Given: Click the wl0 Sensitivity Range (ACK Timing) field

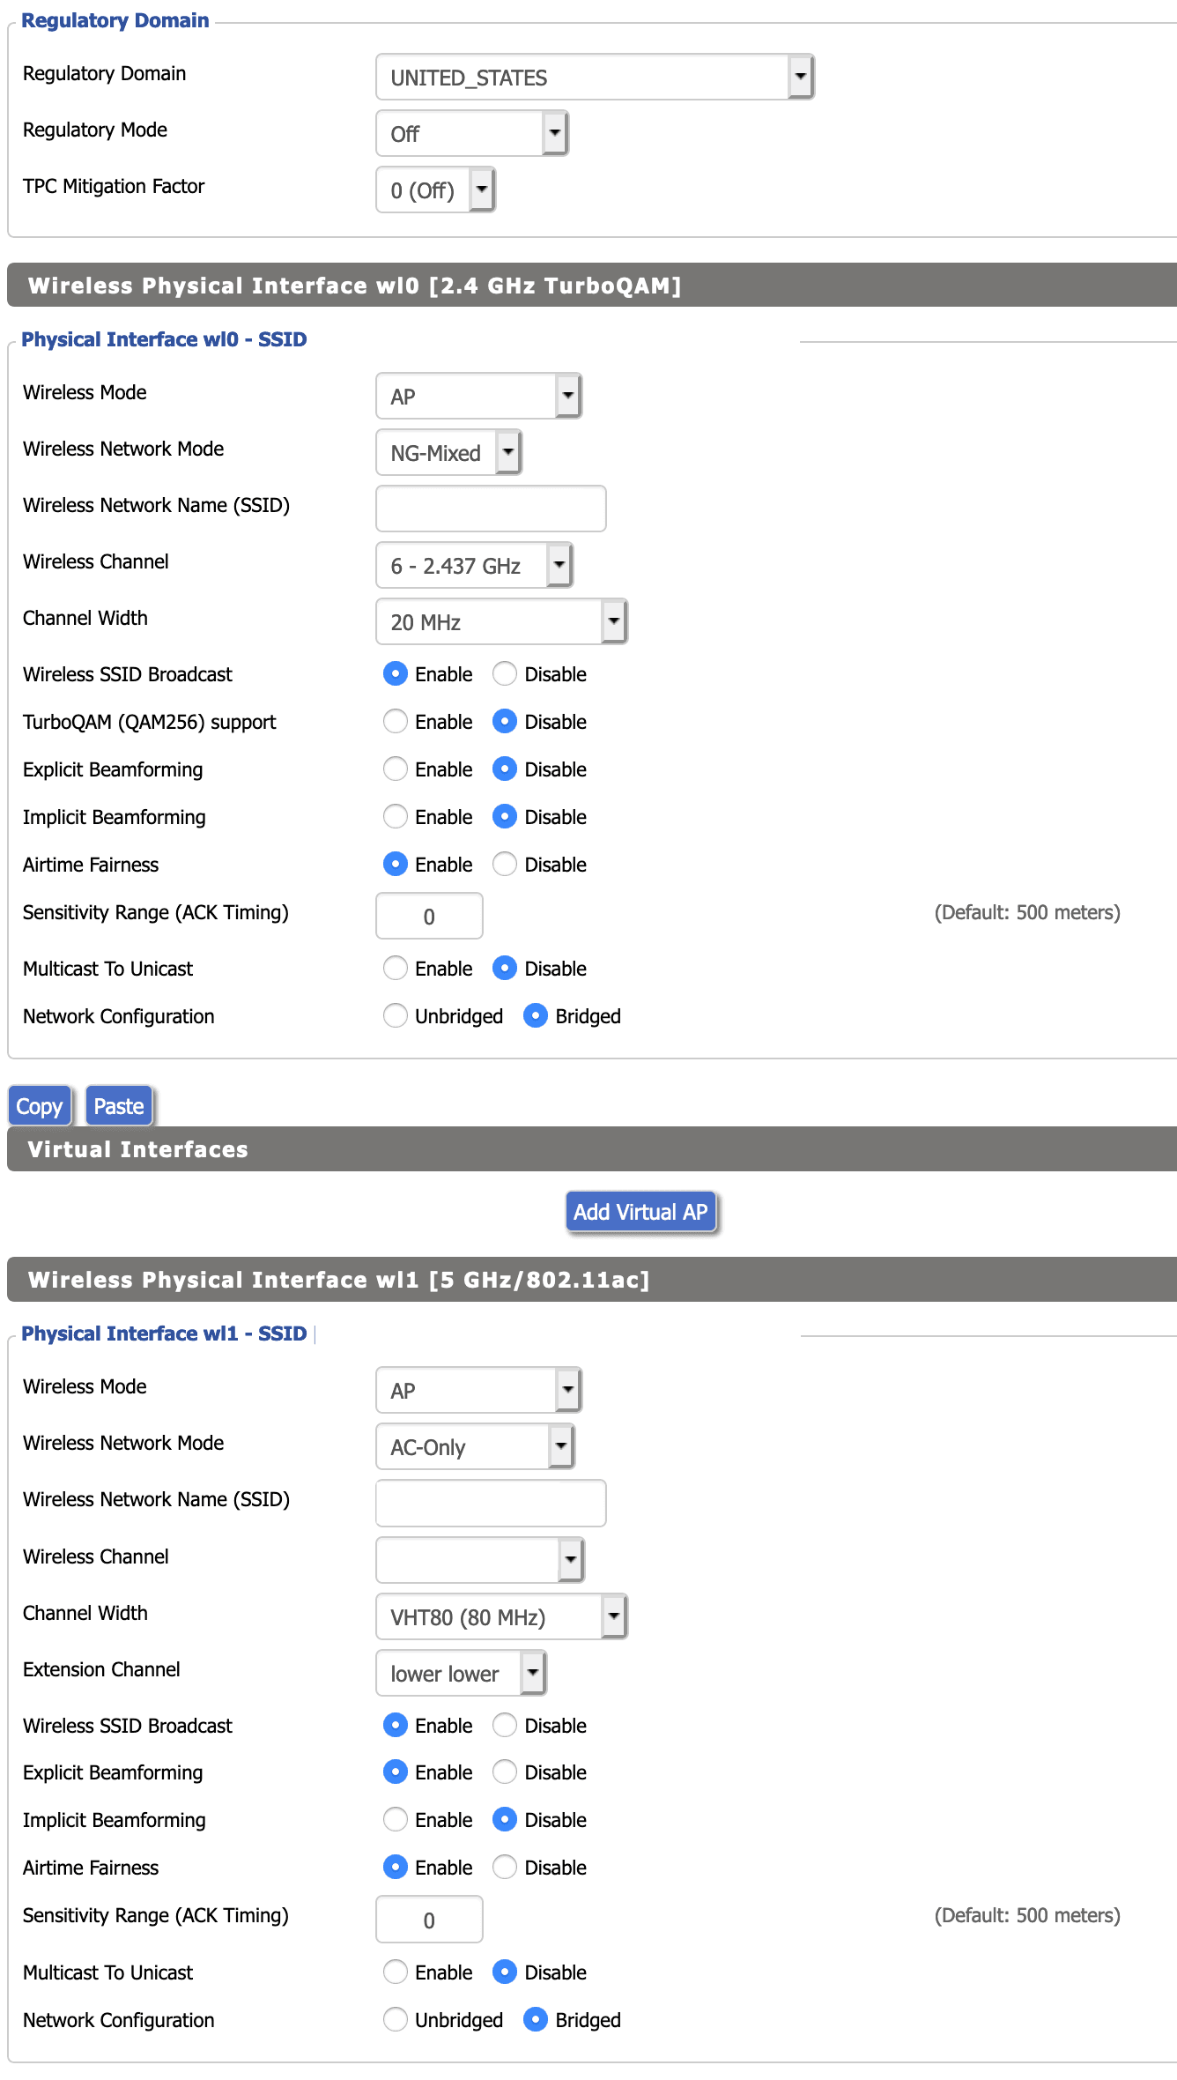Looking at the screenshot, I should [429, 916].
